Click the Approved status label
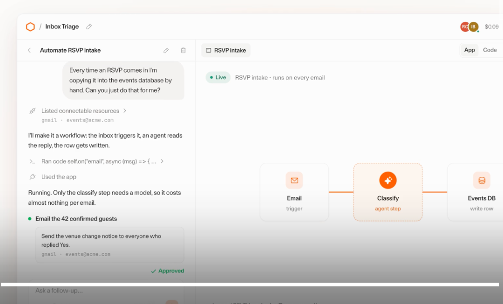Screen dimensions: 503x304 [x=168, y=271]
